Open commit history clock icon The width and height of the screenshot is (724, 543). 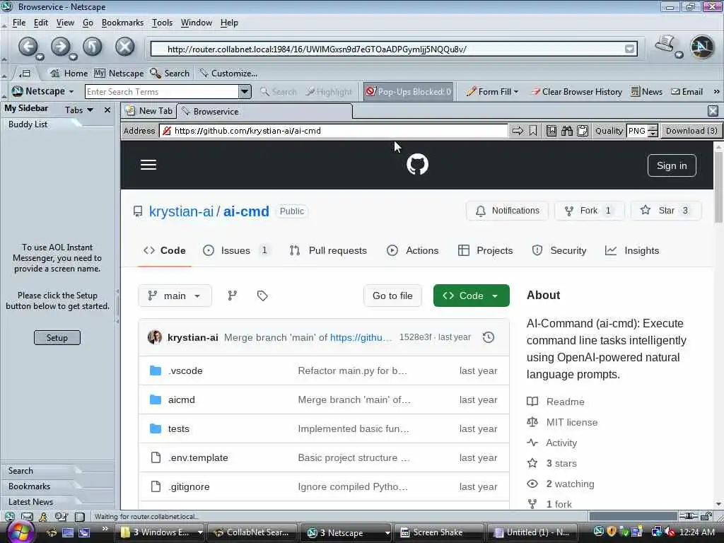click(x=489, y=337)
